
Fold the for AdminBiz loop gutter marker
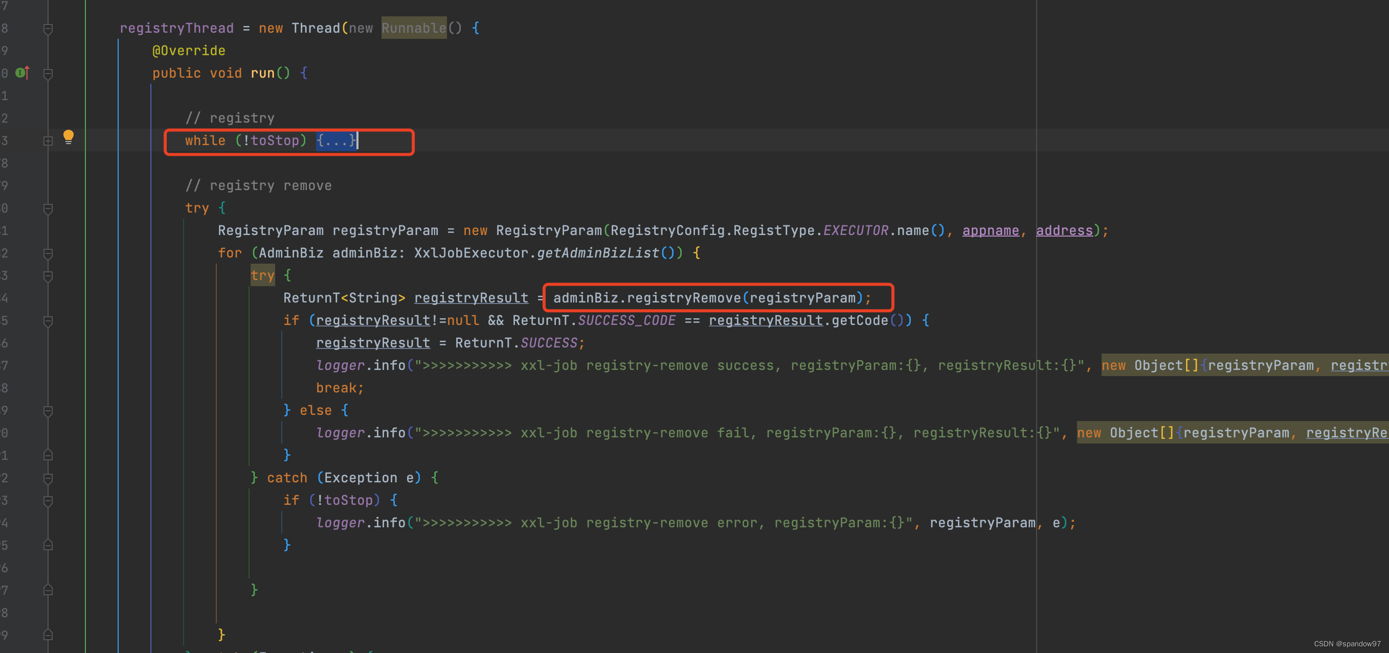48,253
